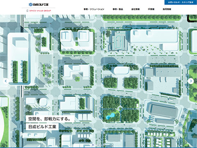Viewport: 197px width, 148px height.
Task: Open the 事例・製品 menu item
Action: click(x=118, y=9)
